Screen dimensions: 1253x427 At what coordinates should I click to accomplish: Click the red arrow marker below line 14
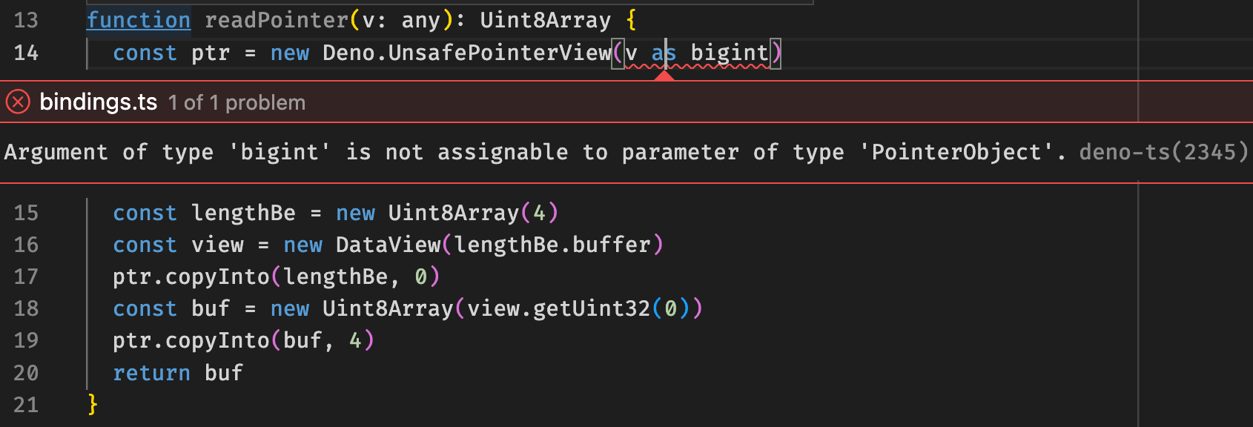[x=664, y=75]
